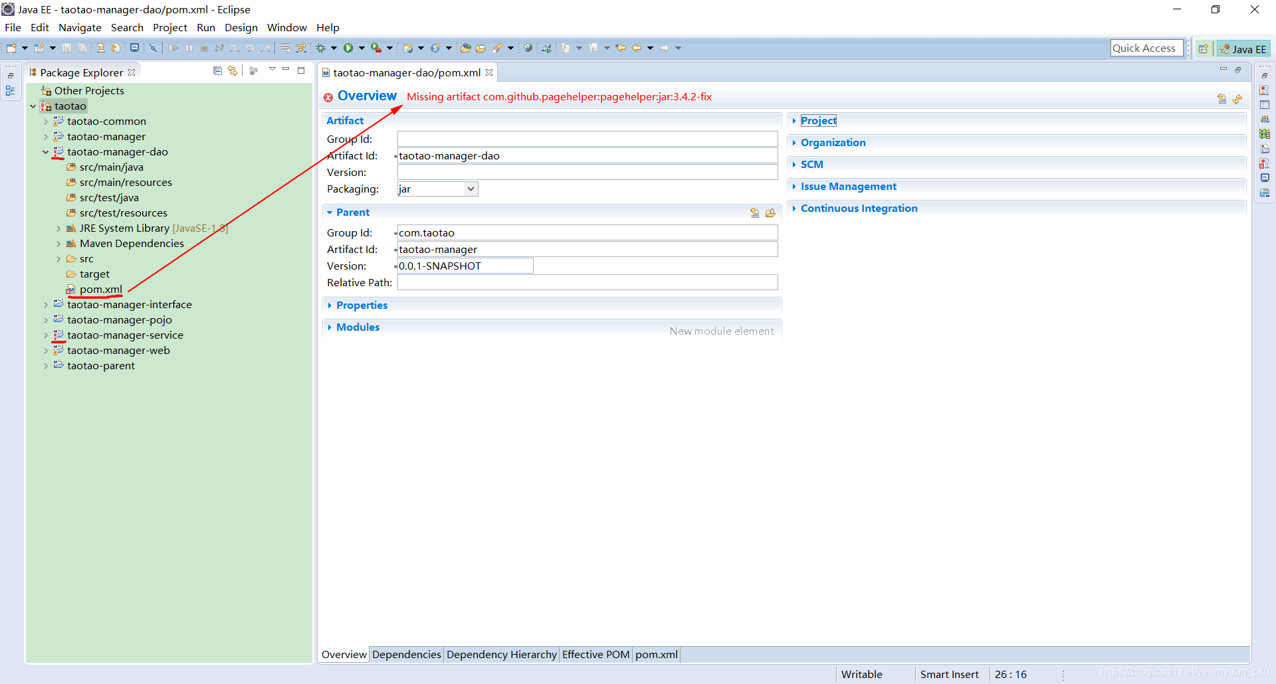
Task: Switch to the Dependency Hierarchy tab
Action: [x=501, y=654]
